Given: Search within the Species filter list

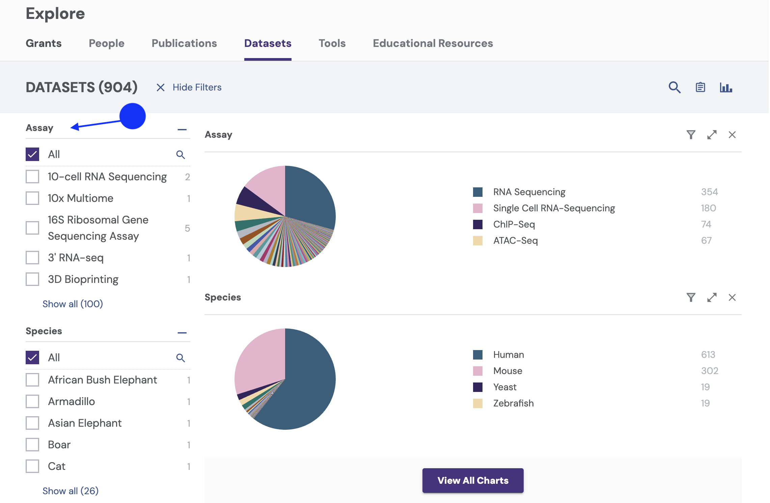Looking at the screenshot, I should tap(181, 358).
